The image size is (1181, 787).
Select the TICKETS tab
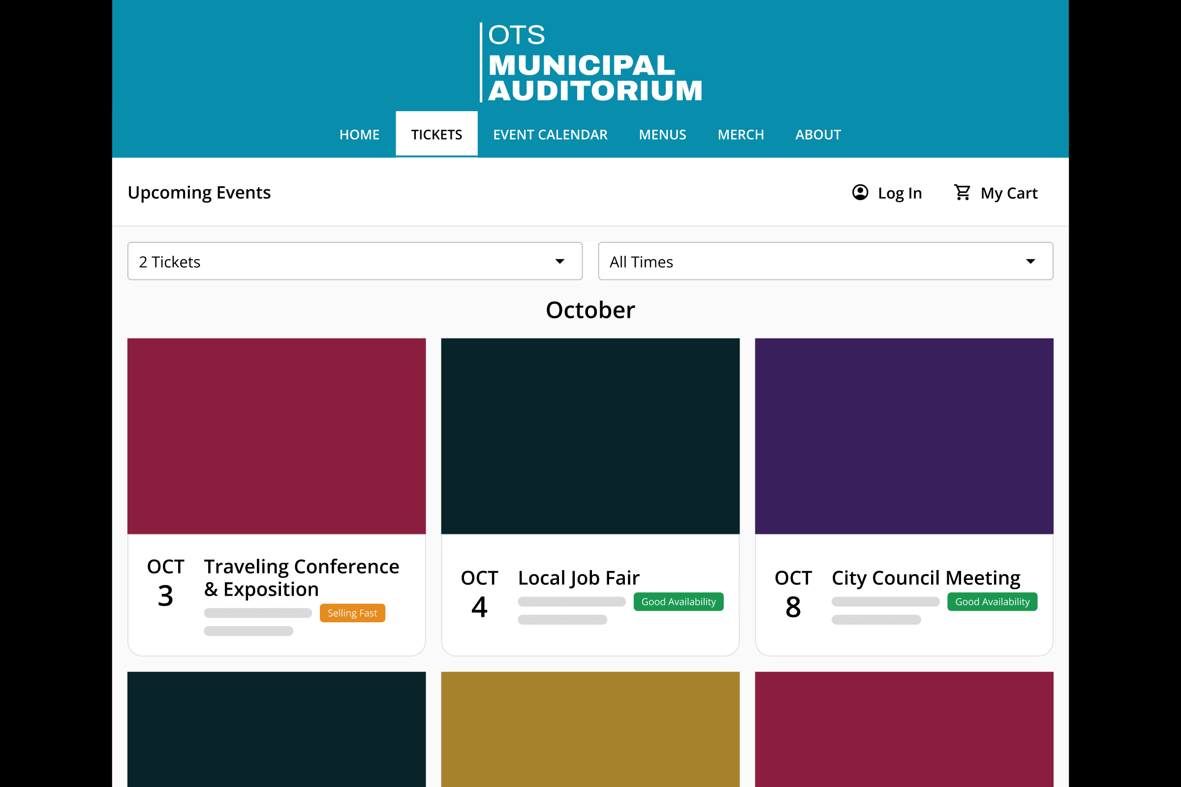437,134
